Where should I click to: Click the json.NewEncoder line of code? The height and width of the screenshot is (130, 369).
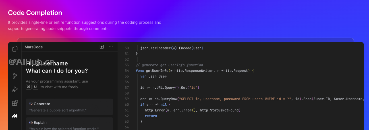pos(172,48)
